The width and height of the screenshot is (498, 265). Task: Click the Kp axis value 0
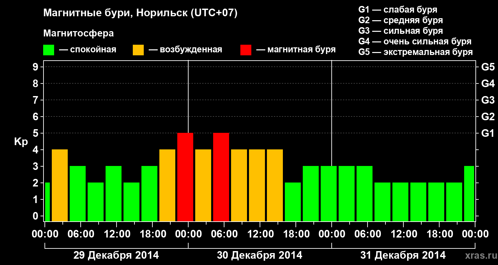[x=36, y=216]
